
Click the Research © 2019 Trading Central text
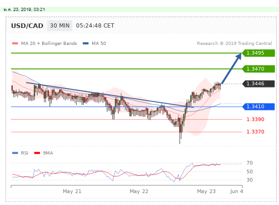tap(235, 44)
